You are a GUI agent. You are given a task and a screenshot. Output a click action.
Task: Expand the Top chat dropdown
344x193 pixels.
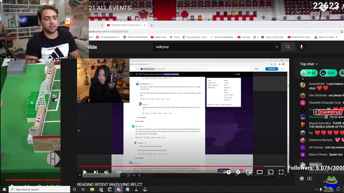pos(309,64)
